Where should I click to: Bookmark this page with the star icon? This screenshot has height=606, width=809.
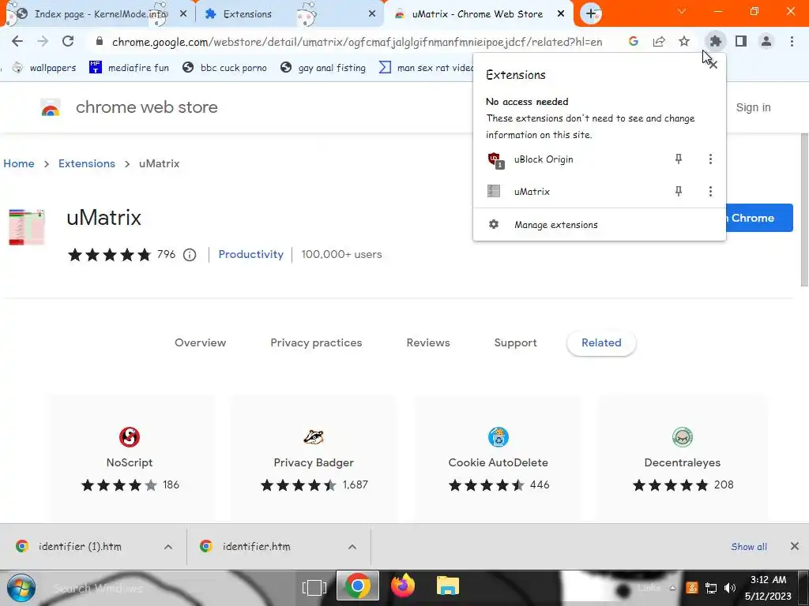pos(684,41)
